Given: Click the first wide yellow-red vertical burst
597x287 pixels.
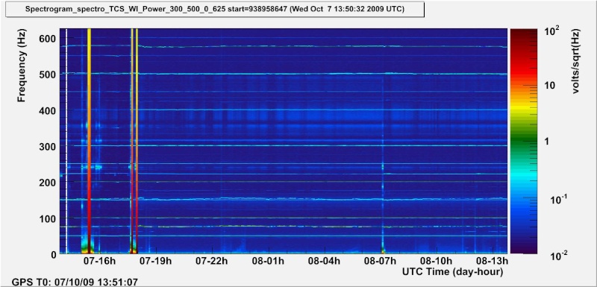Looking at the screenshot, I should pyautogui.click(x=89, y=141).
